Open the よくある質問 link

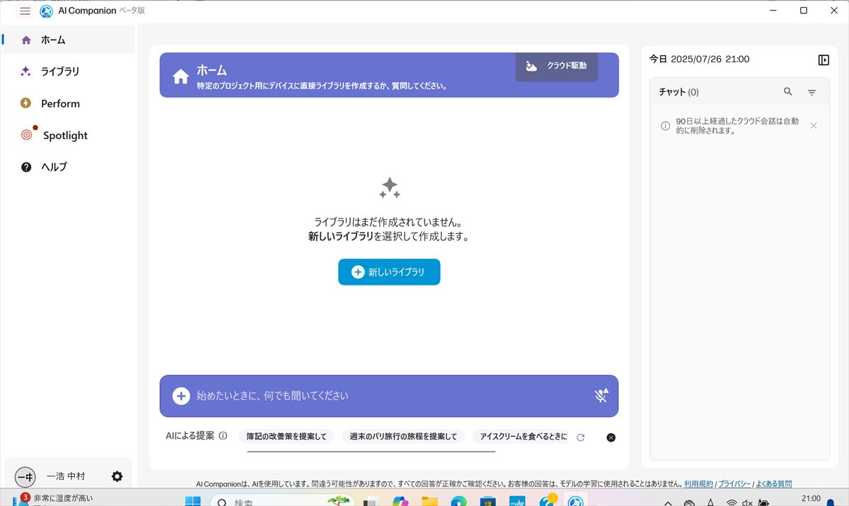point(774,484)
